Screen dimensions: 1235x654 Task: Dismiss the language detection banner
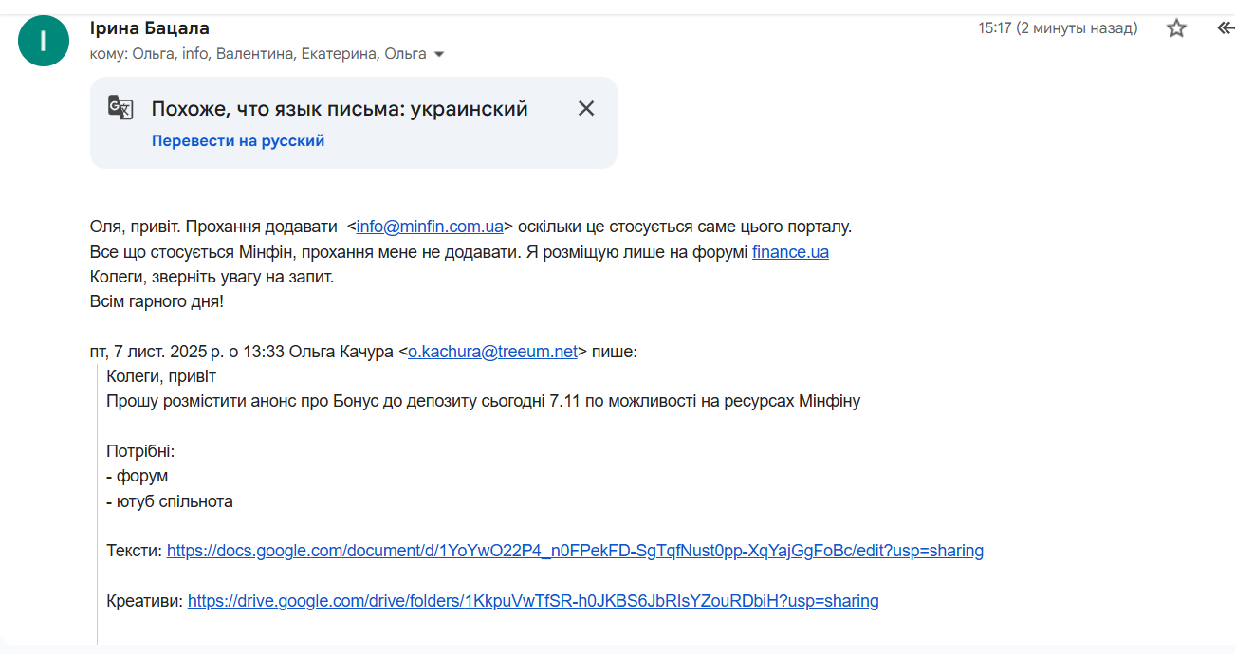click(586, 108)
